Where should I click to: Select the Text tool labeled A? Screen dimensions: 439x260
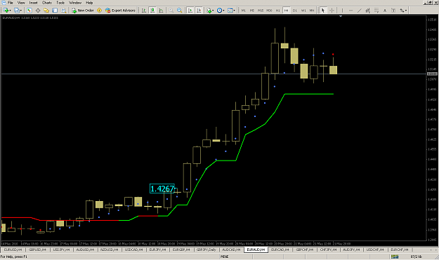pos(385,11)
